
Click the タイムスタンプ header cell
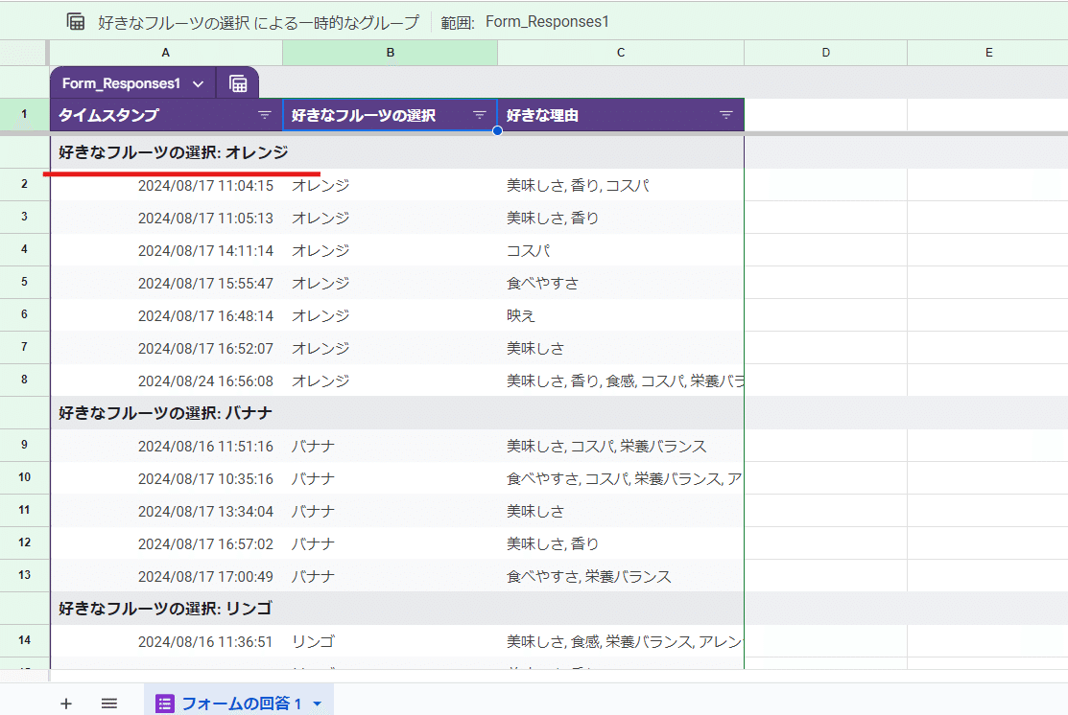pyautogui.click(x=166, y=115)
